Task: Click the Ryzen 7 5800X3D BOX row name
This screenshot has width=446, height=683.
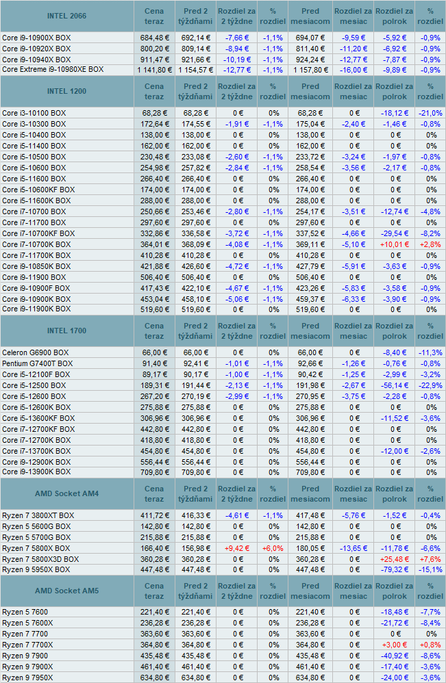Action: [40, 559]
